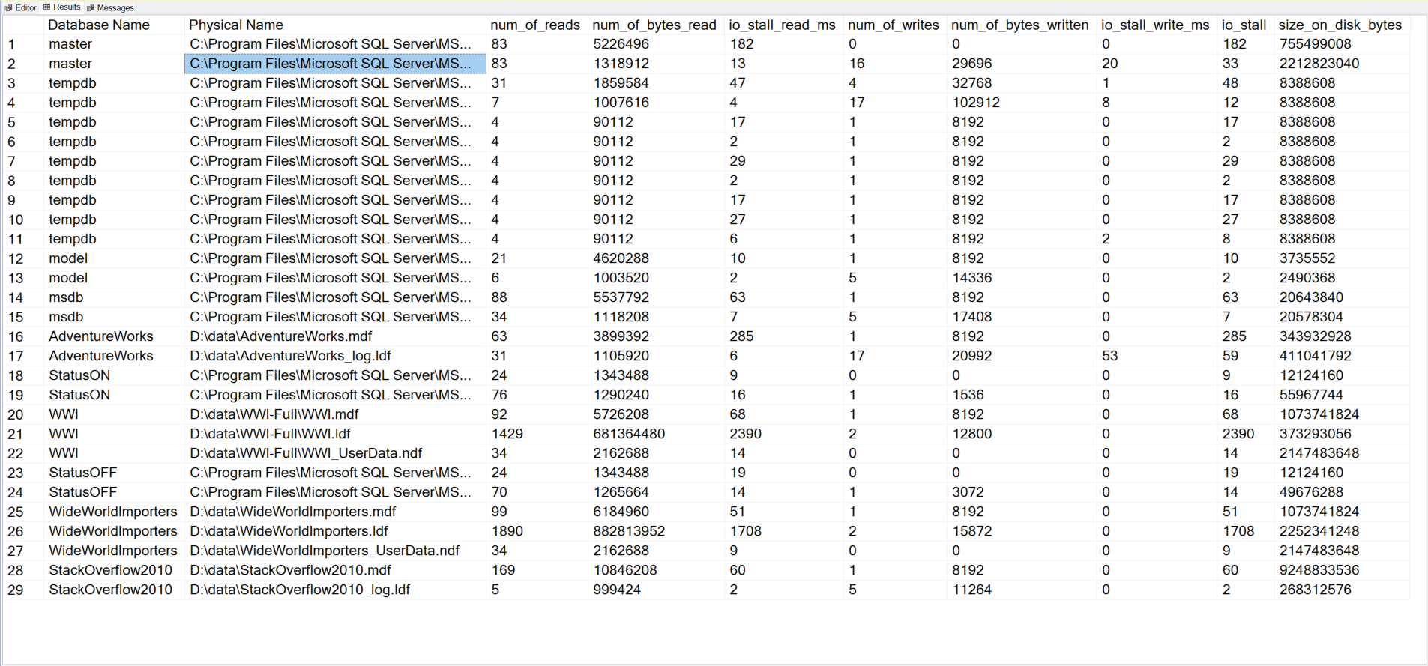Click the num_of_writes column header
The height and width of the screenshot is (666, 1428).
(x=894, y=25)
